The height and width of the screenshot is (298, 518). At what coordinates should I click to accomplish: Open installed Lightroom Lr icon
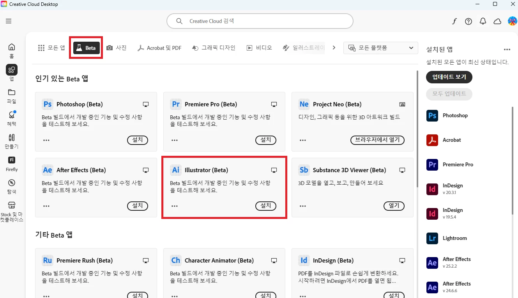tap(432, 238)
